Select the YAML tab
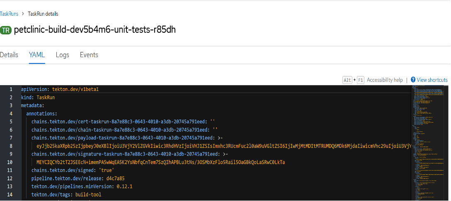Image resolution: width=451 pixels, height=201 pixels. point(37,55)
